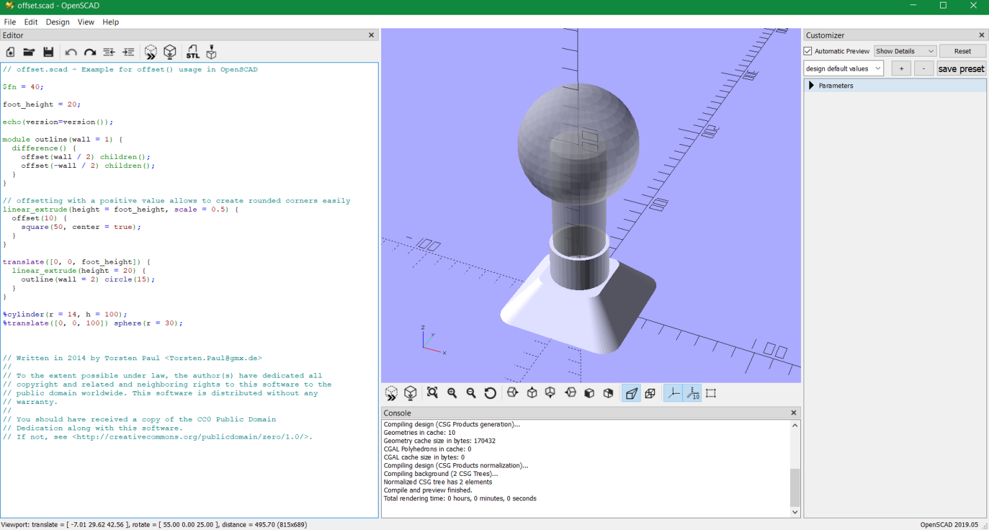989x530 pixels.
Task: Toggle the Show Scale Markers icon
Action: click(692, 393)
